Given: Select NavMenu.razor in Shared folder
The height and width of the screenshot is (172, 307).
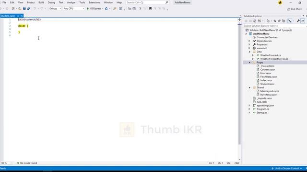Looking at the screenshot, I should click(268, 95).
